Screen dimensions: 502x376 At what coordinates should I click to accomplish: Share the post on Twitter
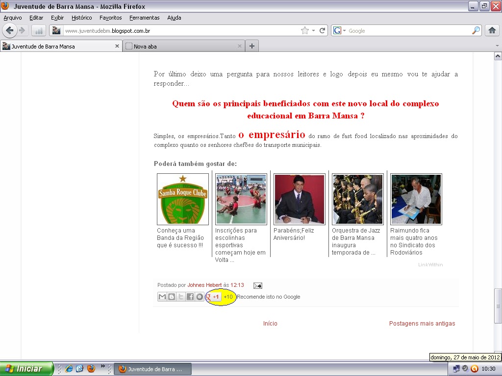coord(181,297)
